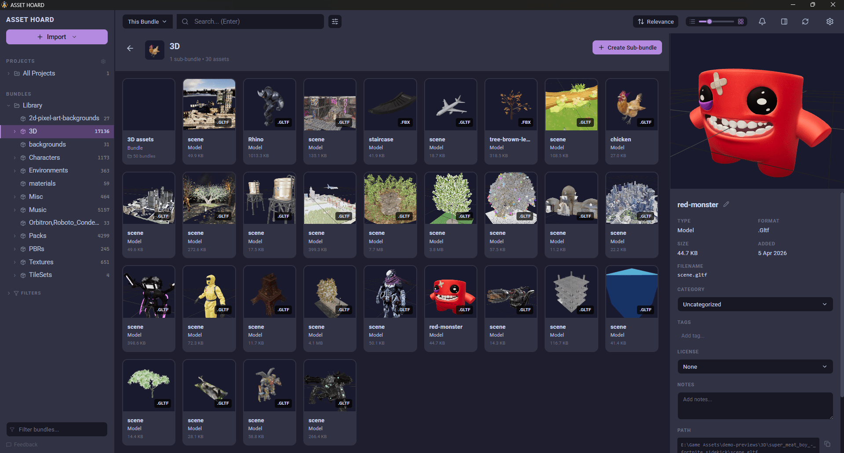Open the Category dropdown showing Uncategorized
844x453 pixels.
754,304
